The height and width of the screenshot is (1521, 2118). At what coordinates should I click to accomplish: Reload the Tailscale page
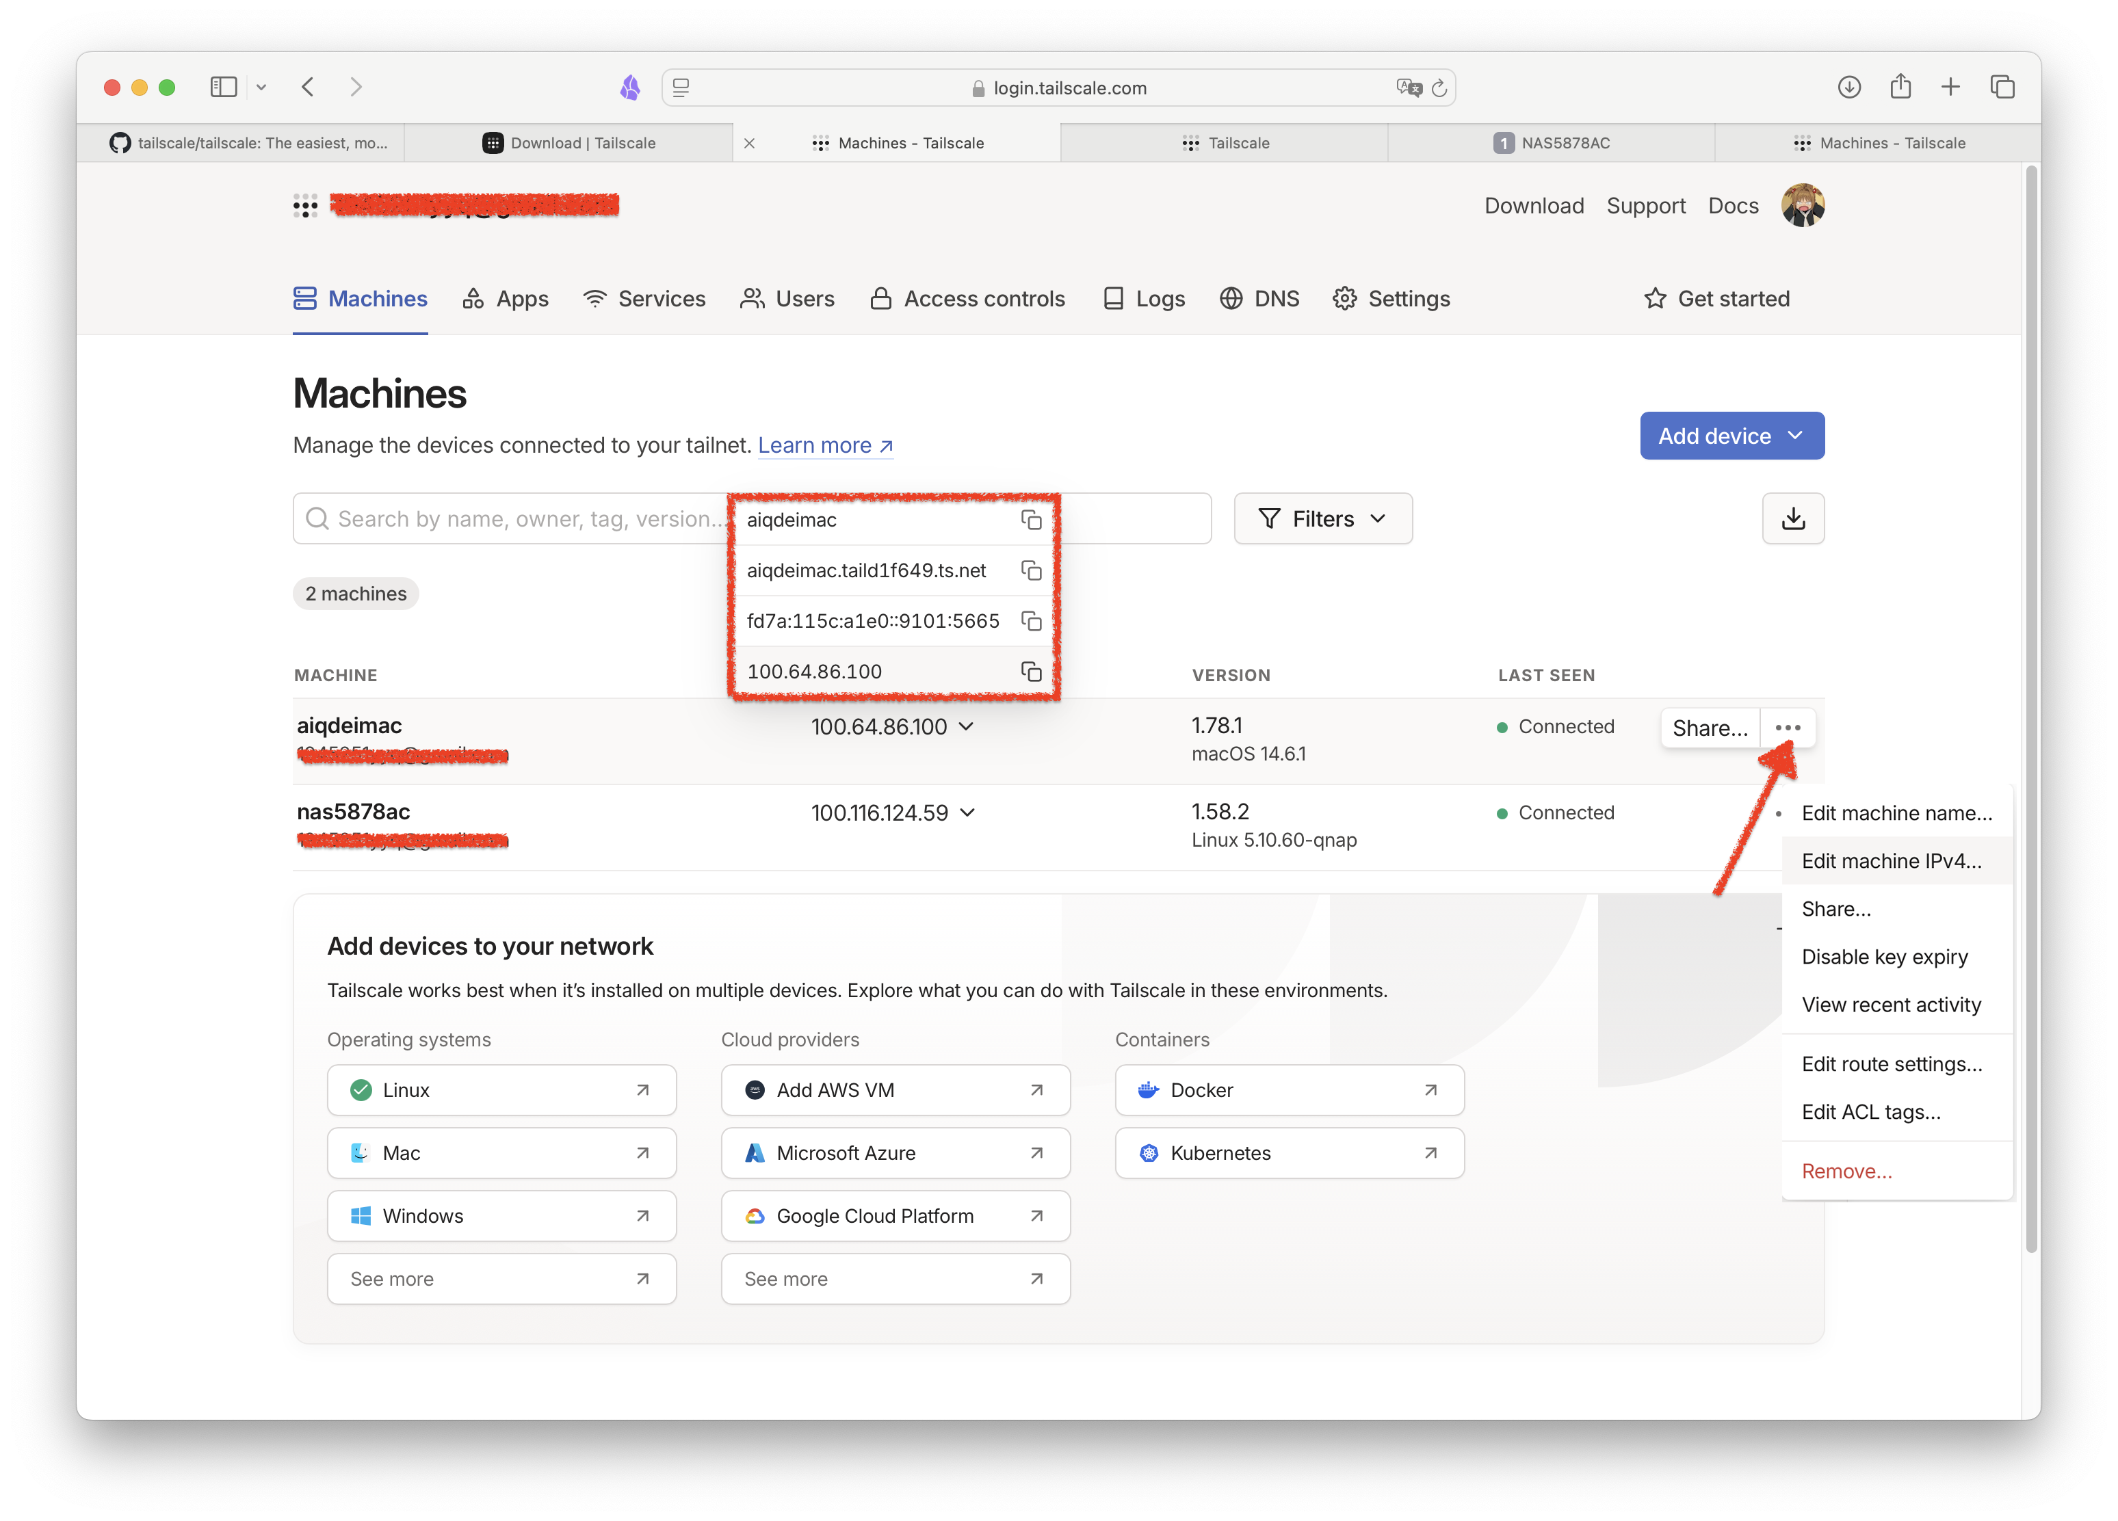pyautogui.click(x=1439, y=88)
